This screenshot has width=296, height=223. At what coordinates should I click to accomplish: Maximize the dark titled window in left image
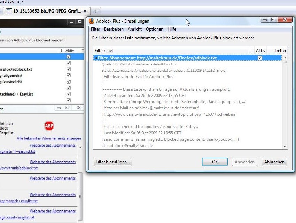[x=80, y=22]
